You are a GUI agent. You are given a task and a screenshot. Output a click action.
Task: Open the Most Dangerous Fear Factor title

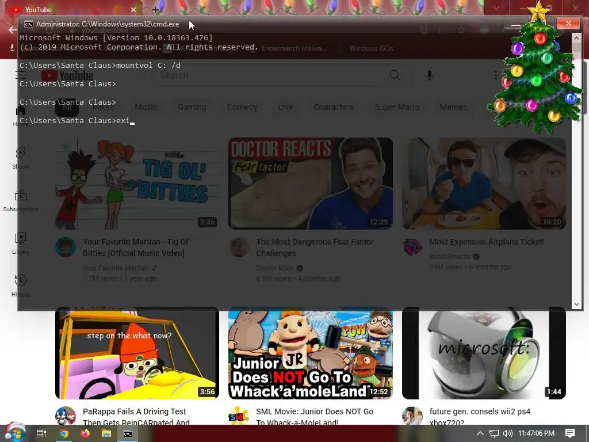click(x=315, y=247)
